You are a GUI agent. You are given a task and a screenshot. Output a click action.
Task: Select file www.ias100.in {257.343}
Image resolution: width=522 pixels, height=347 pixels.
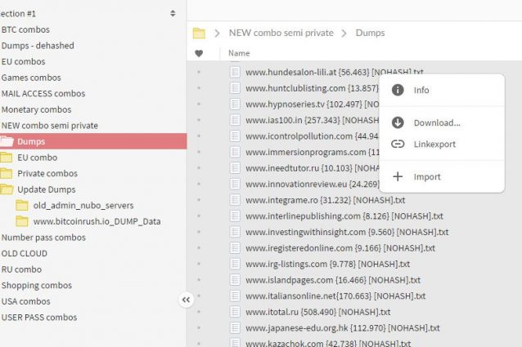(x=313, y=120)
